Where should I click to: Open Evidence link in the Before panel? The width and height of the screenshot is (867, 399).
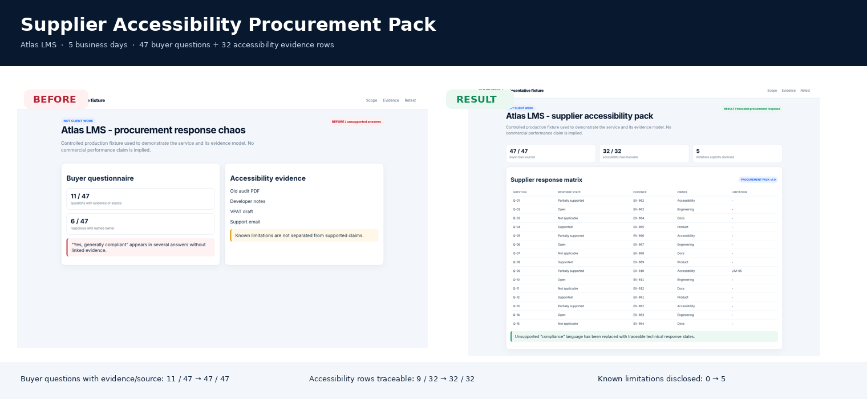pos(391,100)
